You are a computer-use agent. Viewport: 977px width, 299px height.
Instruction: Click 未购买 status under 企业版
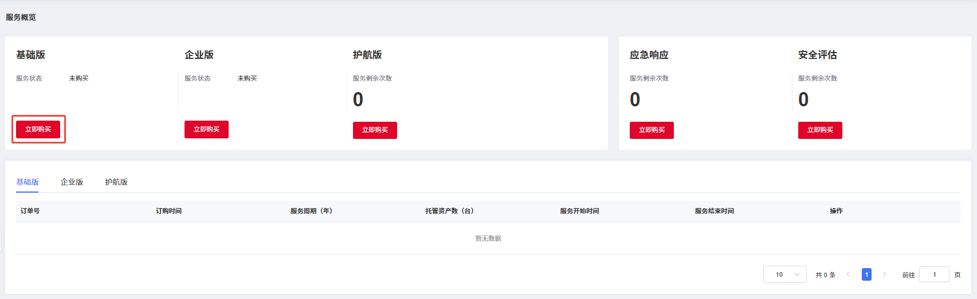click(247, 78)
